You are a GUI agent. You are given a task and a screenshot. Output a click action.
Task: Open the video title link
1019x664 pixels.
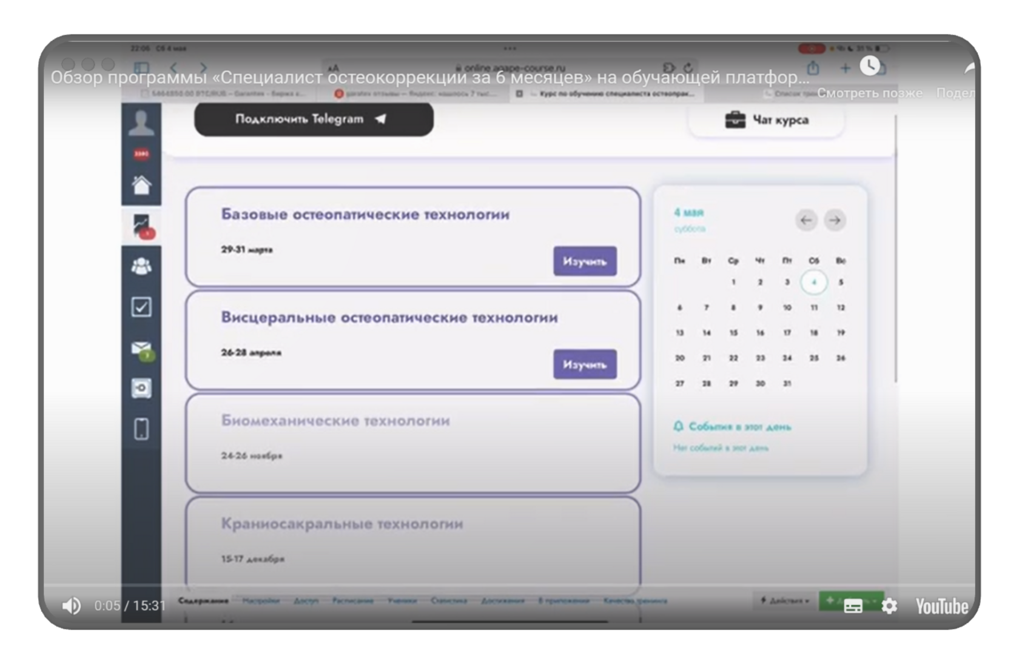pos(430,78)
